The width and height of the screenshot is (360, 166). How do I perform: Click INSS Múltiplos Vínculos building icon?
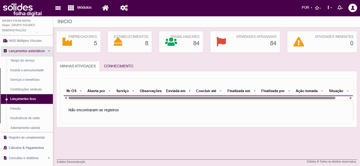[x=5, y=41]
